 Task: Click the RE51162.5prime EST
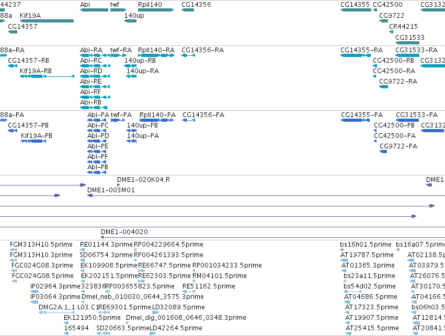click(189, 292)
